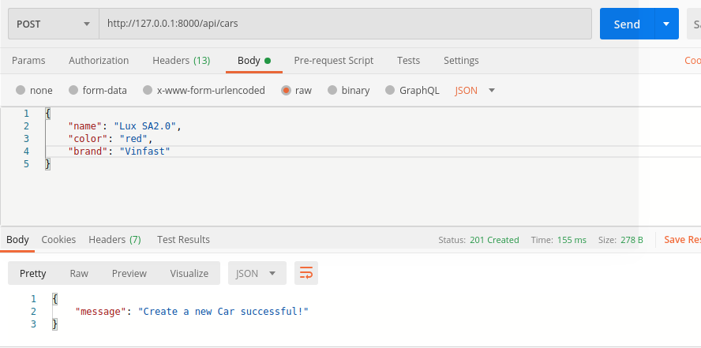
Task: Show the response Cookies tab
Action: (58, 240)
